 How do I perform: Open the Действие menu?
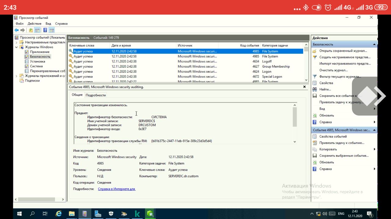click(x=35, y=23)
